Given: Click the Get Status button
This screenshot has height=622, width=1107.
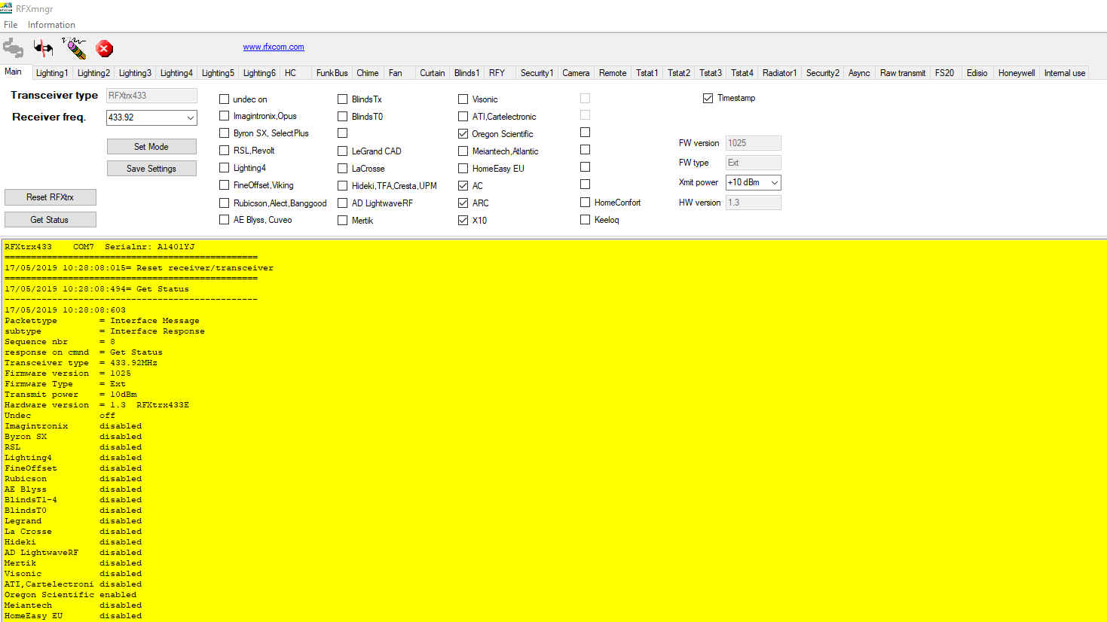Looking at the screenshot, I should pos(50,220).
